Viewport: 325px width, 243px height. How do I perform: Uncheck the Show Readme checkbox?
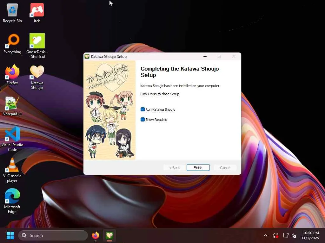coord(143,119)
